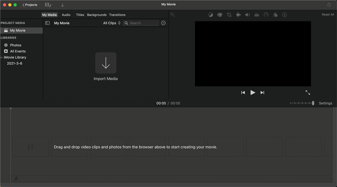Select All Events in sidebar
Image resolution: width=337 pixels, height=187 pixels.
coord(18,51)
